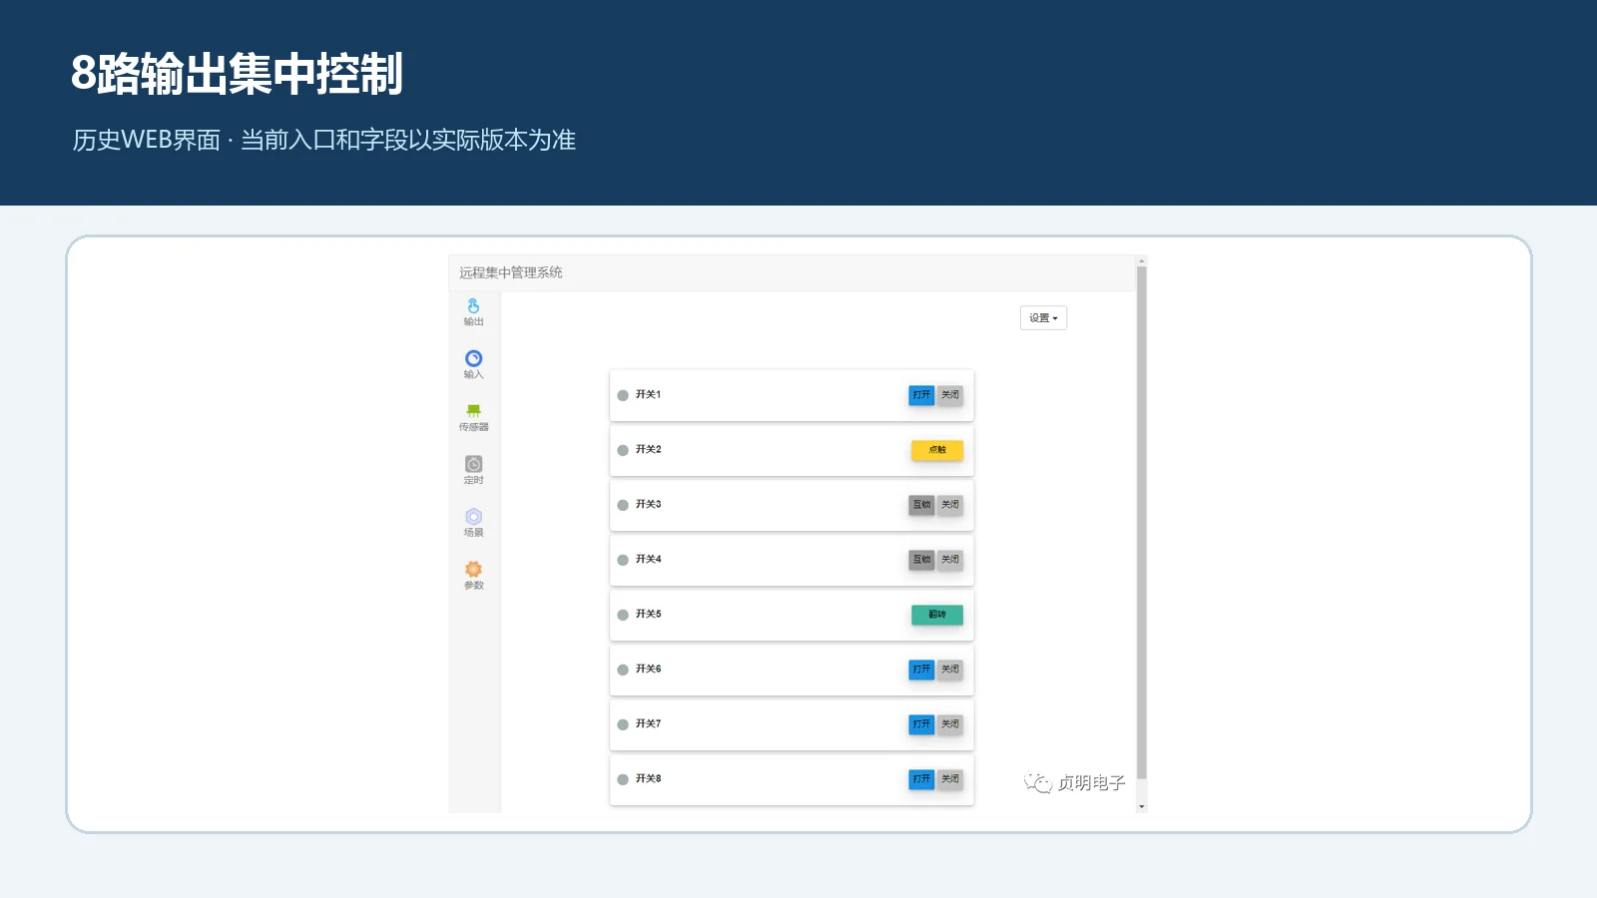Flip 开关5 using the green 翻转 button
Viewport: 1597px width, 898px height.
[937, 615]
